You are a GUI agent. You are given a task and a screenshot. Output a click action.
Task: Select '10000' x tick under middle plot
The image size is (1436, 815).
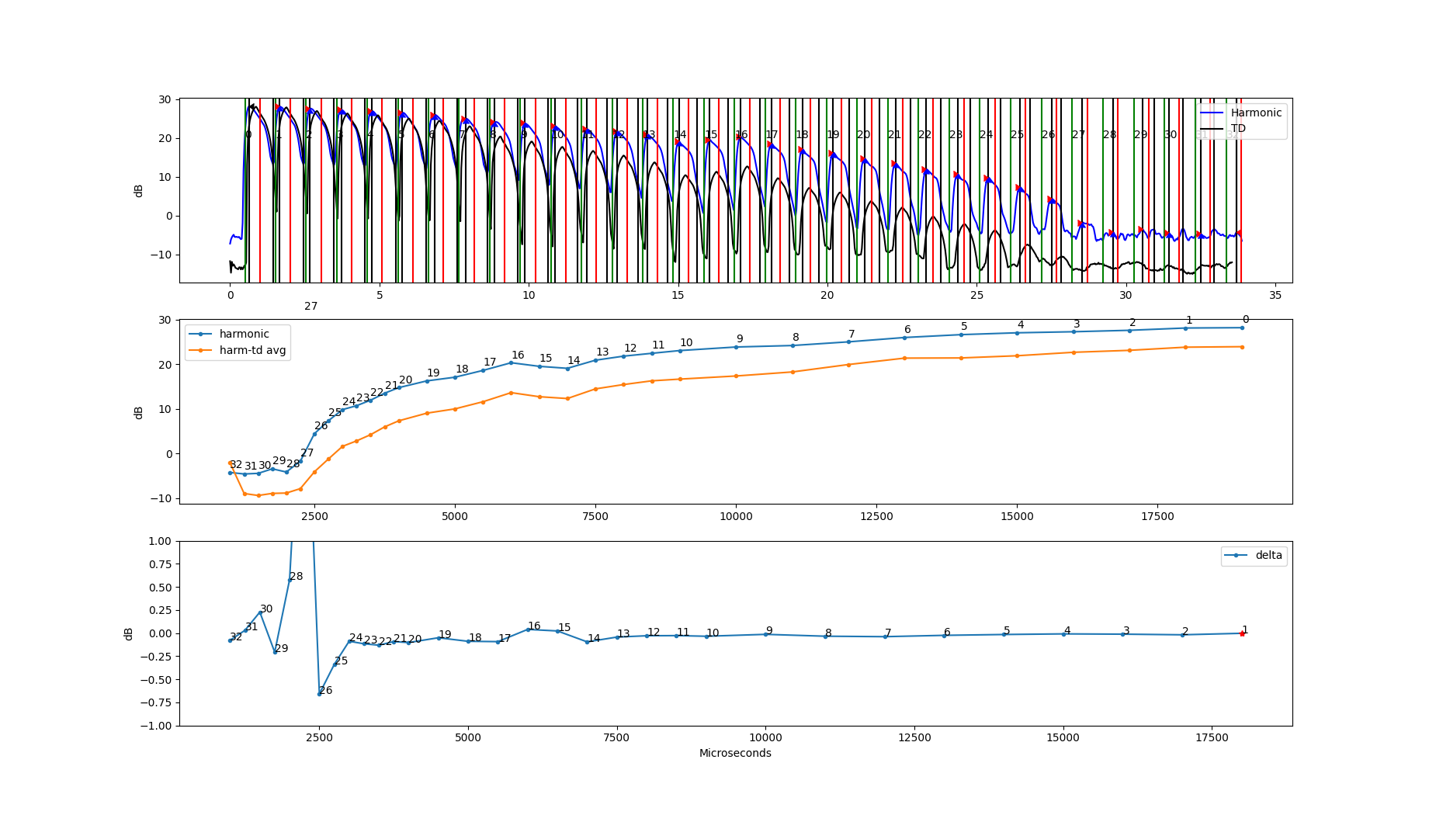click(x=736, y=516)
